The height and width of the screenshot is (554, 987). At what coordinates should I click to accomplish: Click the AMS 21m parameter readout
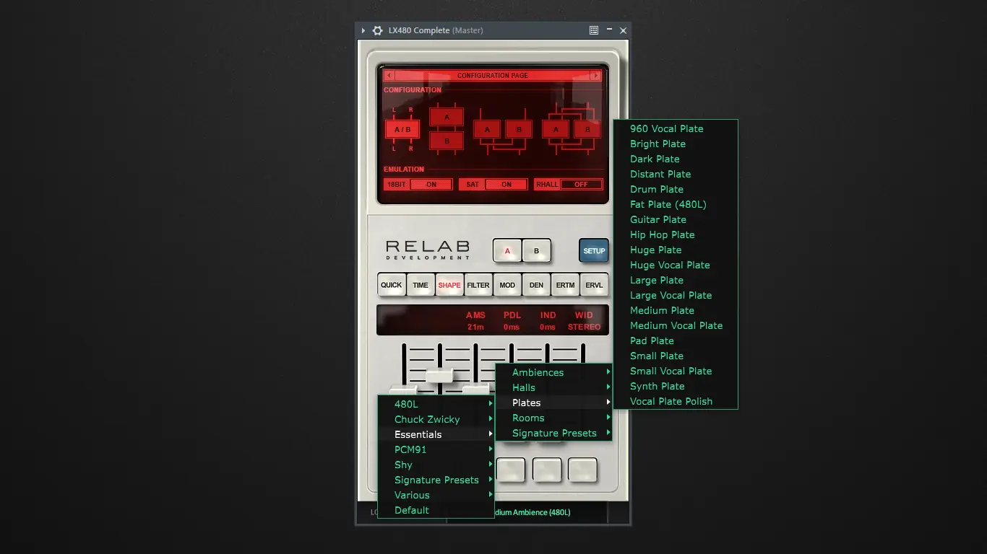[x=475, y=321]
